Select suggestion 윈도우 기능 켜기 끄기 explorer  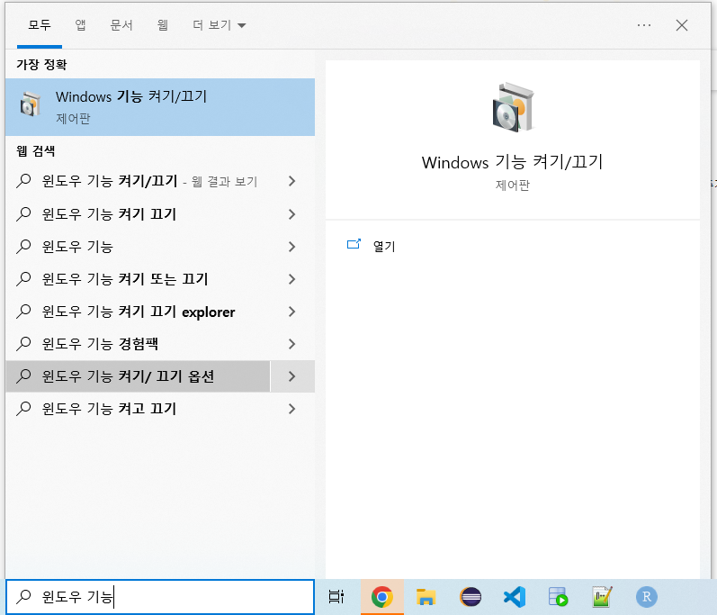coord(139,312)
